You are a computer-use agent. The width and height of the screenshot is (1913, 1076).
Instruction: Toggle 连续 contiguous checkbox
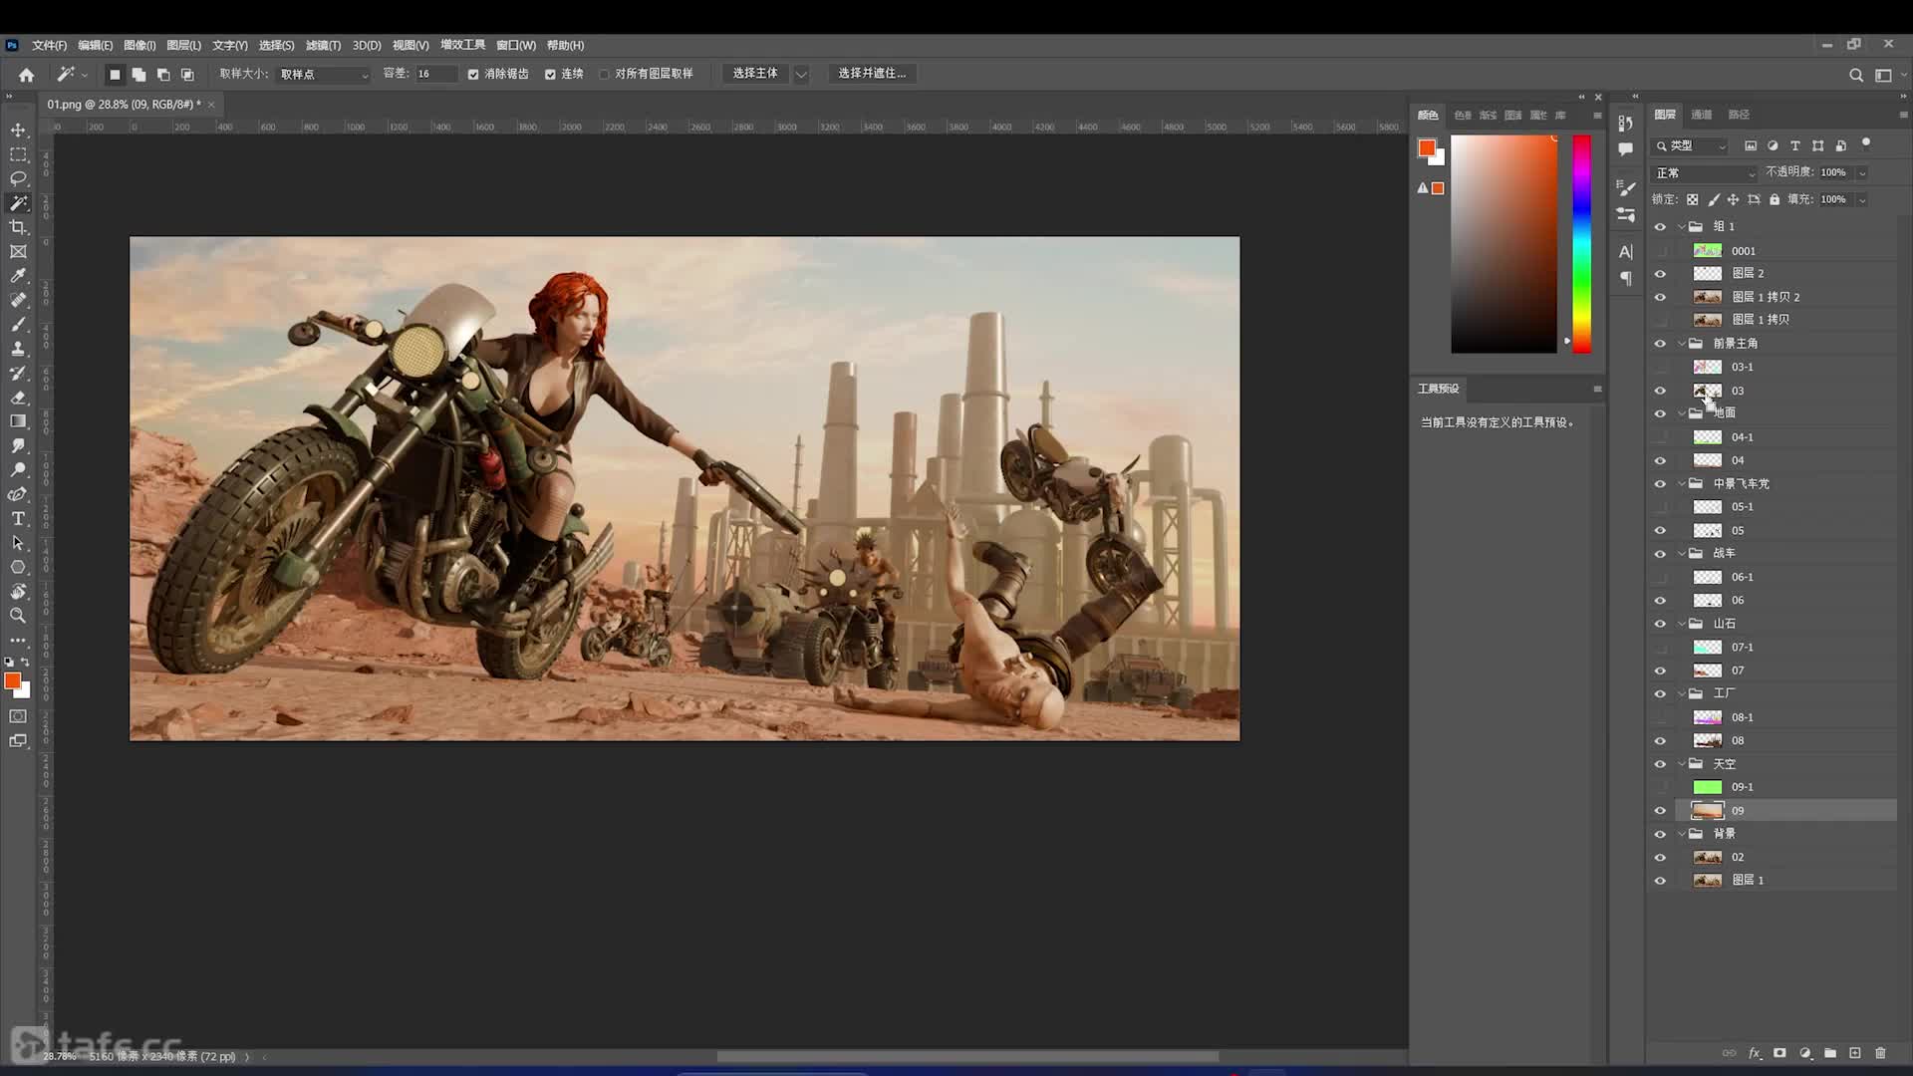[550, 75]
